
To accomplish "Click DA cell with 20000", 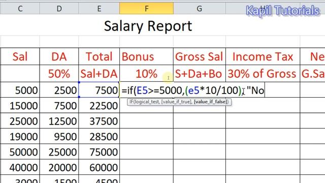I will point(59,167).
